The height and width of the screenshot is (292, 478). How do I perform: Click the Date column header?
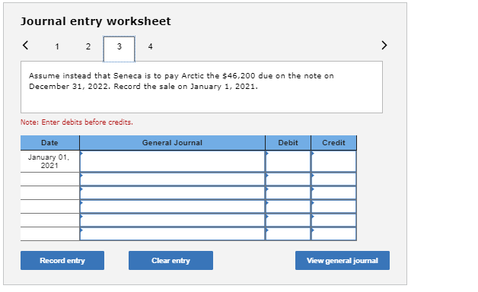[49, 142]
